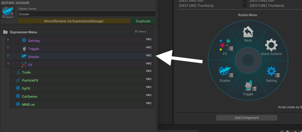Expand the Toggle tree item
Viewport: 302px width, 132px height.
click(8, 47)
